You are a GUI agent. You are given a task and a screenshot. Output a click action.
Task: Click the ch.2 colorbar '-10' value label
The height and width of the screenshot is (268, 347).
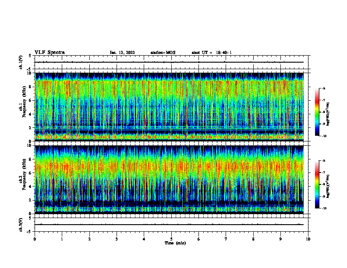(323, 208)
